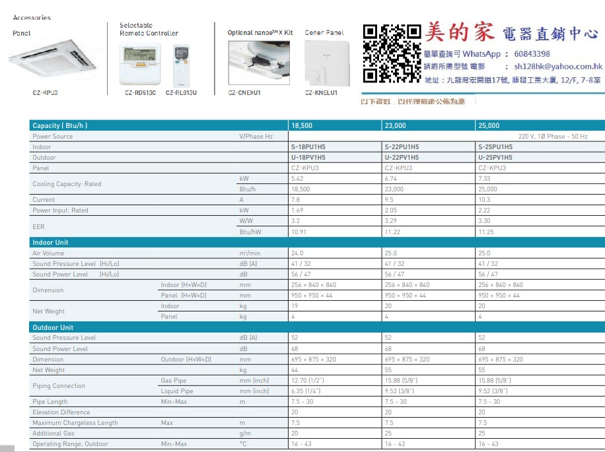Click the 11.25 EER value
Image resolution: width=605 pixels, height=452 pixels.
click(x=486, y=232)
